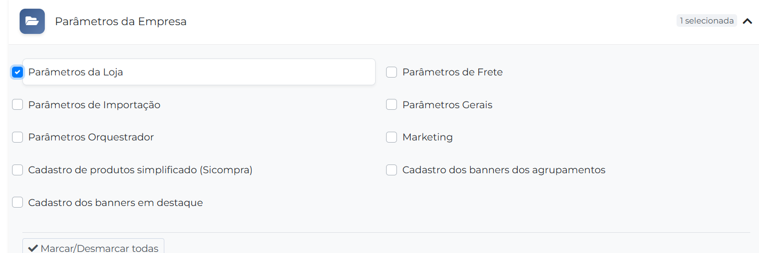
Task: Click the 'Parâmetros Gerais' label text
Action: click(447, 105)
